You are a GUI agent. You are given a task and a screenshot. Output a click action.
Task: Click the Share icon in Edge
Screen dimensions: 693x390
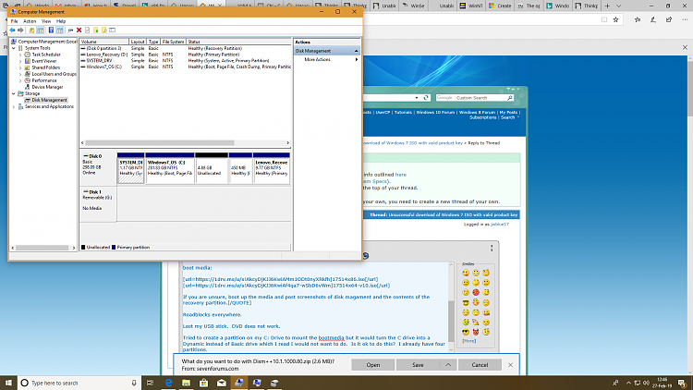(669, 19)
